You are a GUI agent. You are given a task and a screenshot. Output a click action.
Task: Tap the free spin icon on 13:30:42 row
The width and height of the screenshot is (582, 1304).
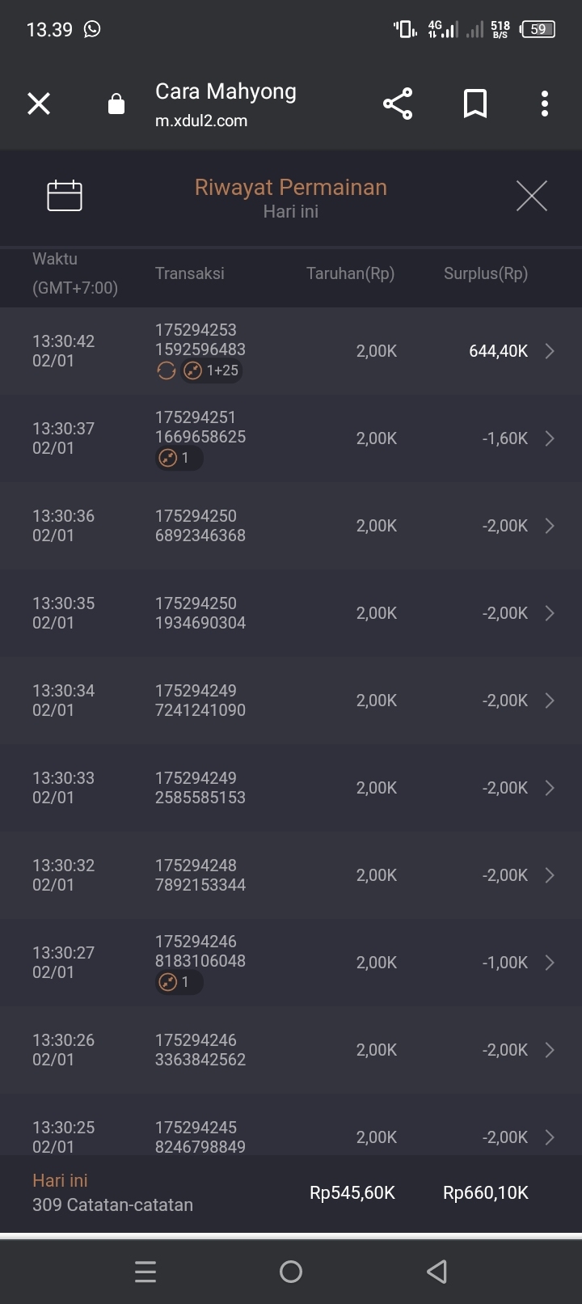point(167,370)
